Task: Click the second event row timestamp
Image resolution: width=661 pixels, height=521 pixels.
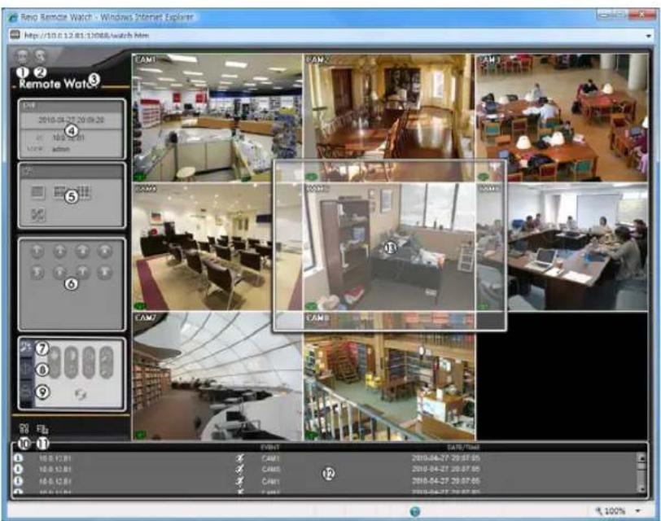Action: 446,469
